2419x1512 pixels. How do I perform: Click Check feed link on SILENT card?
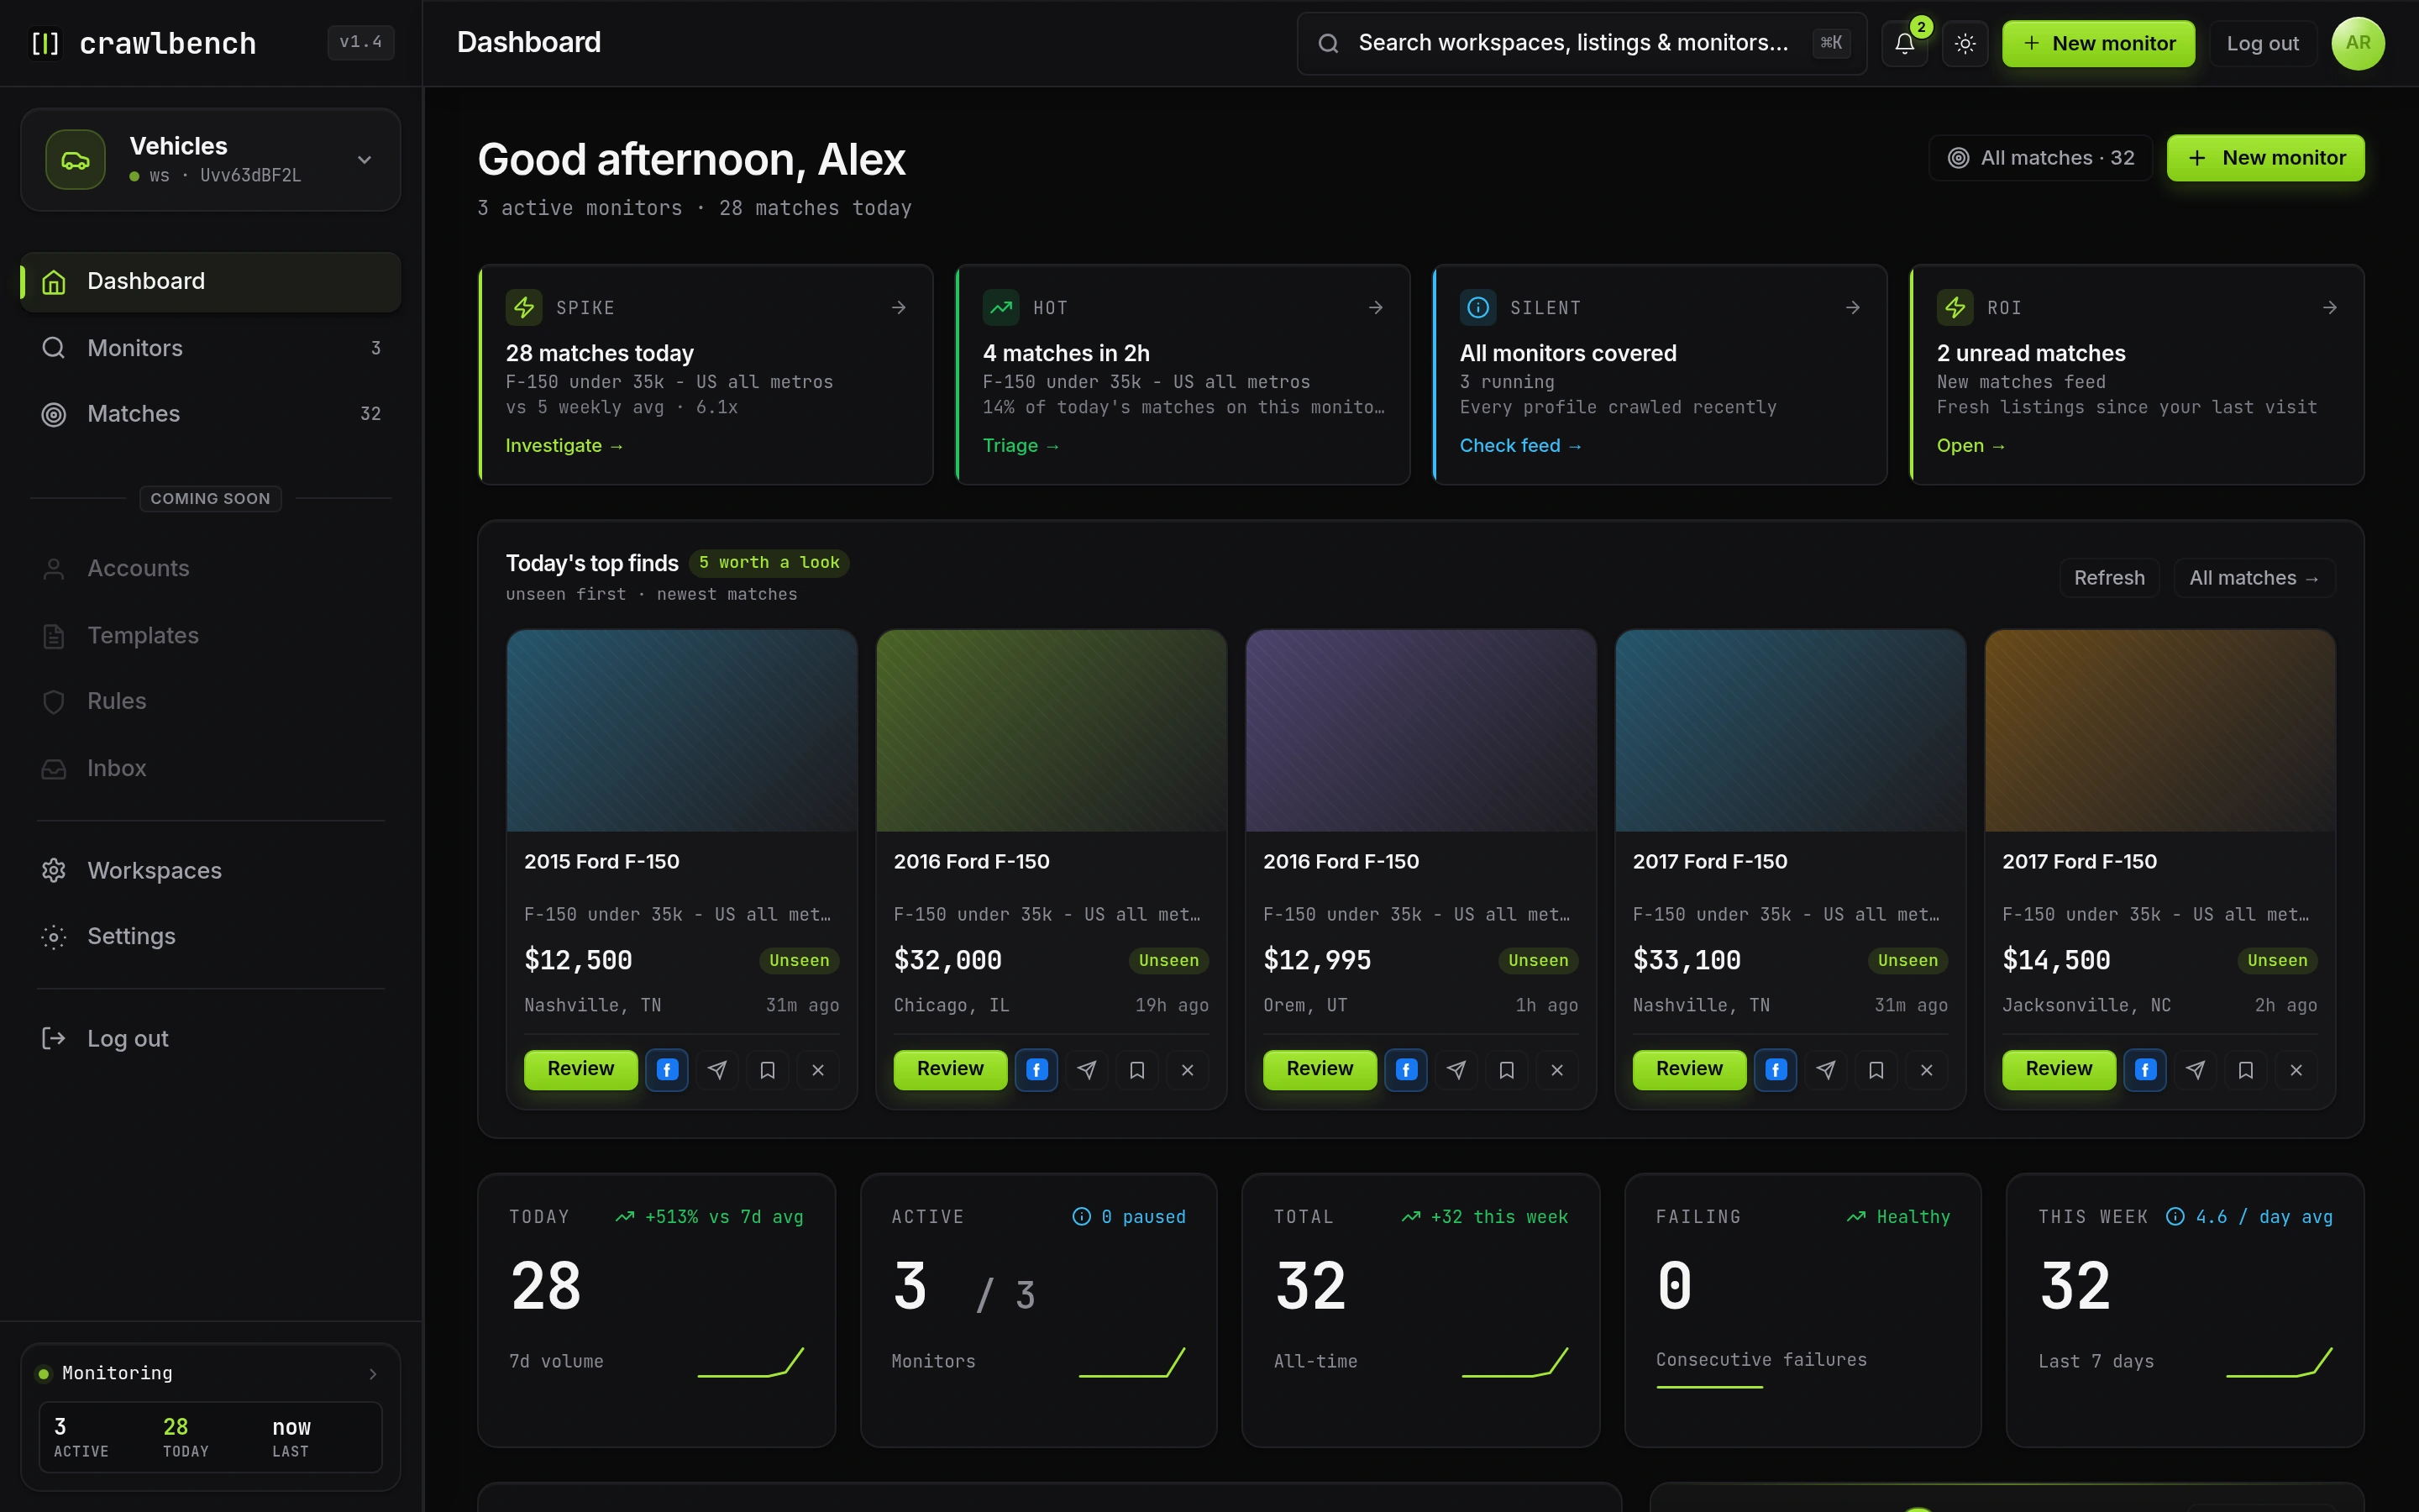(1520, 446)
